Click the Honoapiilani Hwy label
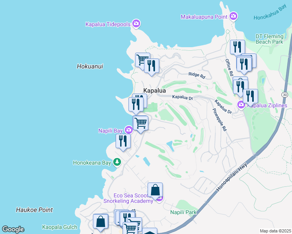The width and height of the screenshot is (292, 234). 231,177
